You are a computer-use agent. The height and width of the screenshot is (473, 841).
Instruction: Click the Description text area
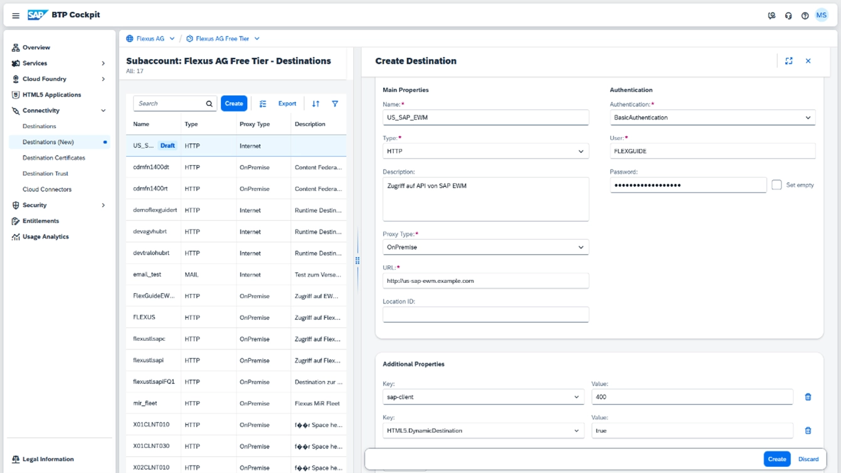click(x=485, y=199)
